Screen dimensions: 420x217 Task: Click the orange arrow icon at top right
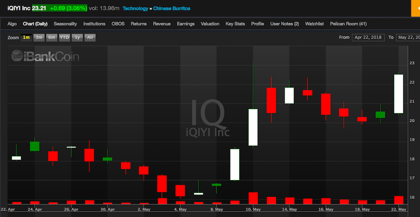tap(416, 8)
